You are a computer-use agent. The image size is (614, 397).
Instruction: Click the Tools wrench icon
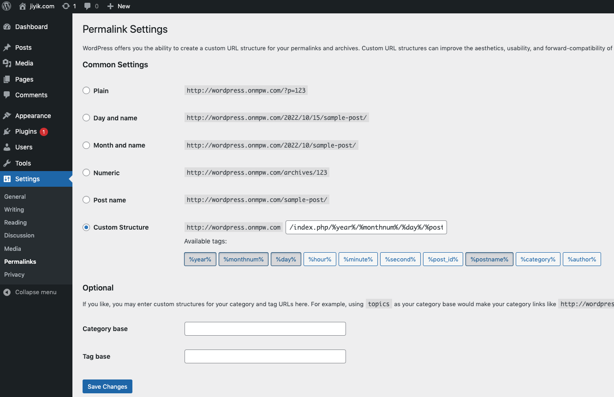click(x=7, y=163)
